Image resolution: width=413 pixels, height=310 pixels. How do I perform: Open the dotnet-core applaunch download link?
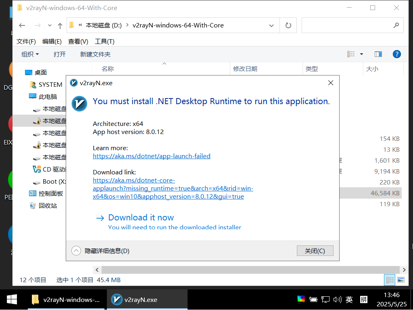point(173,189)
